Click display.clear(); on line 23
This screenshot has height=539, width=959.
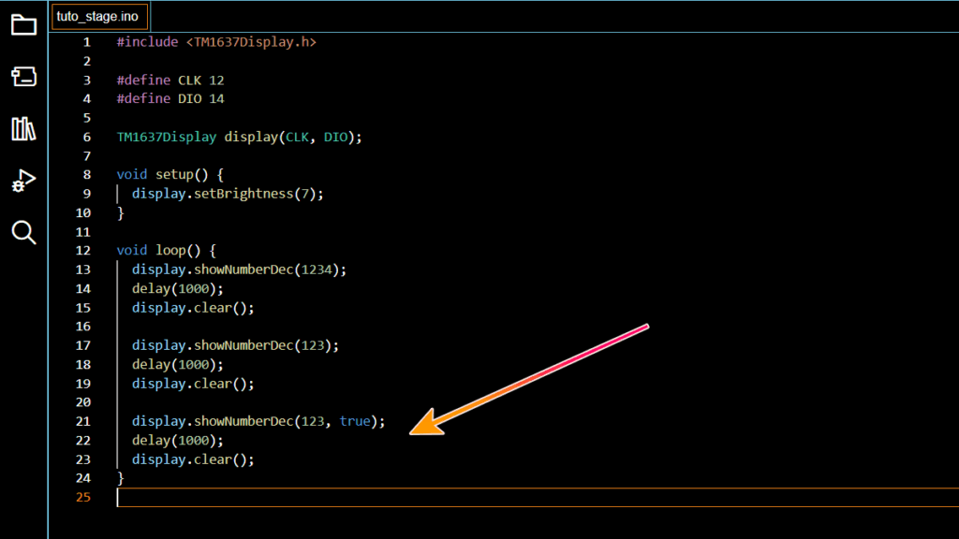click(193, 459)
